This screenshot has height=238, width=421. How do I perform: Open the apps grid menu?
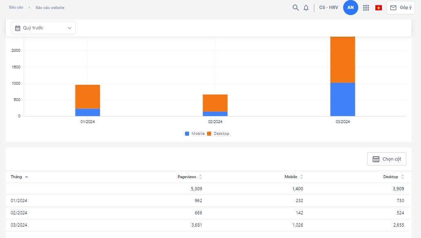[366, 8]
